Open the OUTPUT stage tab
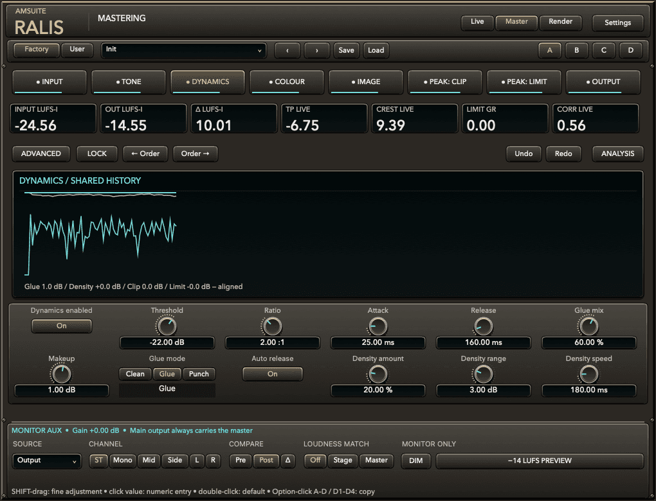Viewport: 656px width, 501px height. pos(603,82)
